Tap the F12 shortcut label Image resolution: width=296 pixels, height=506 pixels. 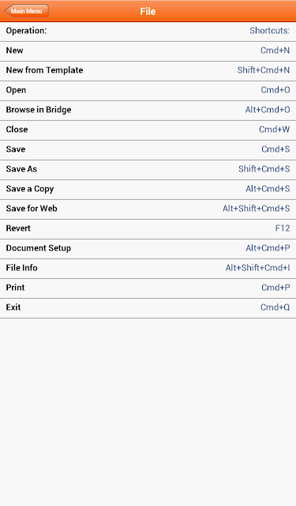tap(283, 228)
